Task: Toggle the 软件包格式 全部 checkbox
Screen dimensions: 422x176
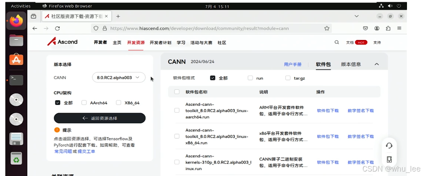Action: (213, 78)
